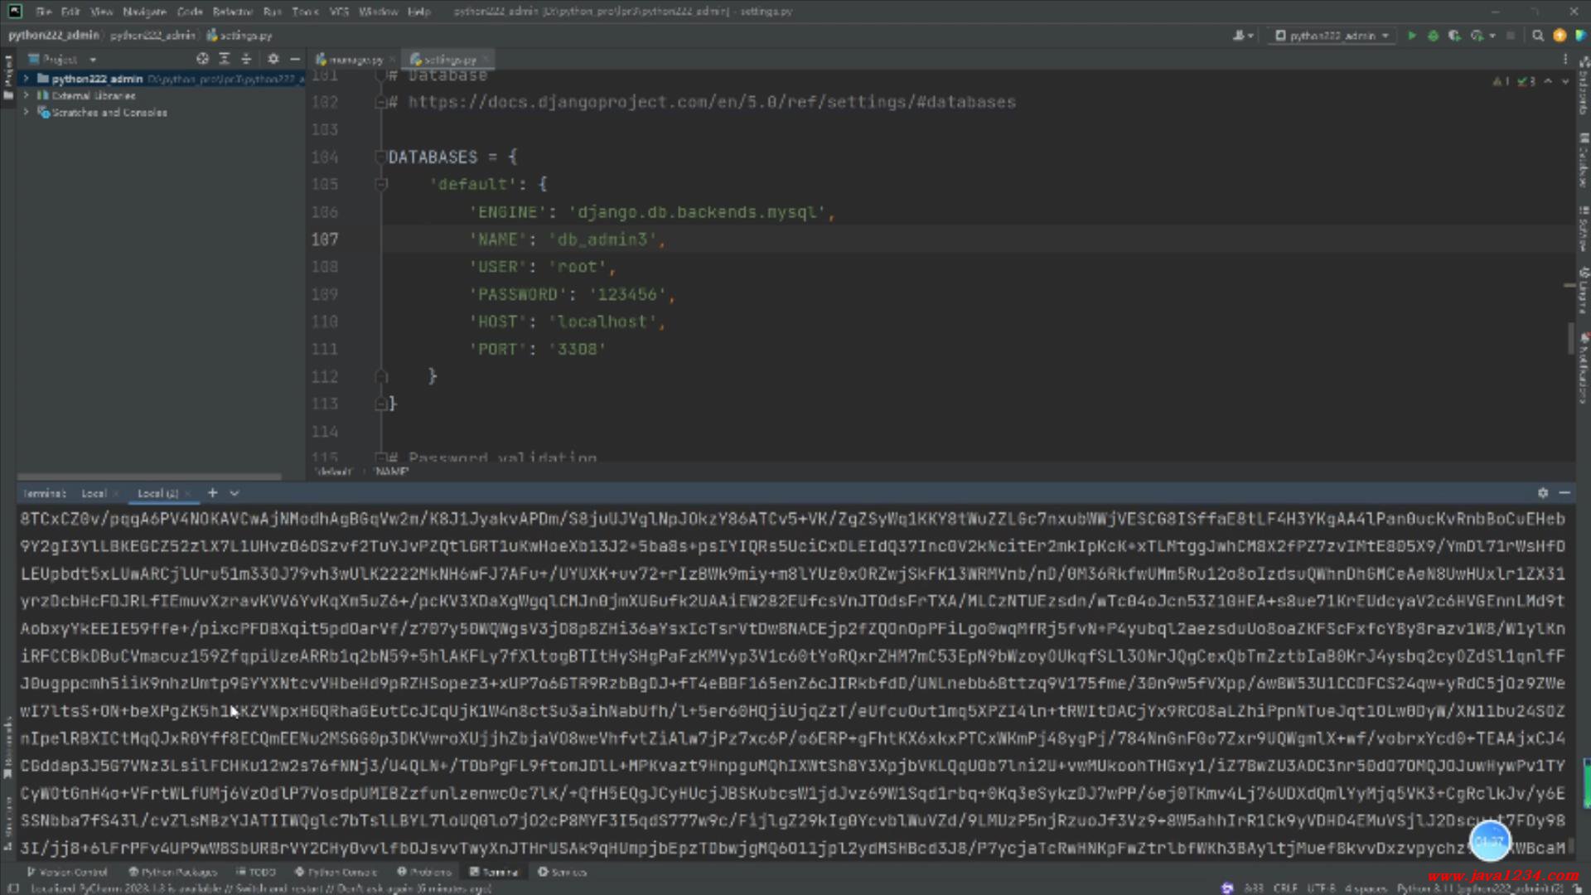Viewport: 1591px width, 895px height.
Task: Toggle fold marker beside DATABASES line
Action: 381,157
